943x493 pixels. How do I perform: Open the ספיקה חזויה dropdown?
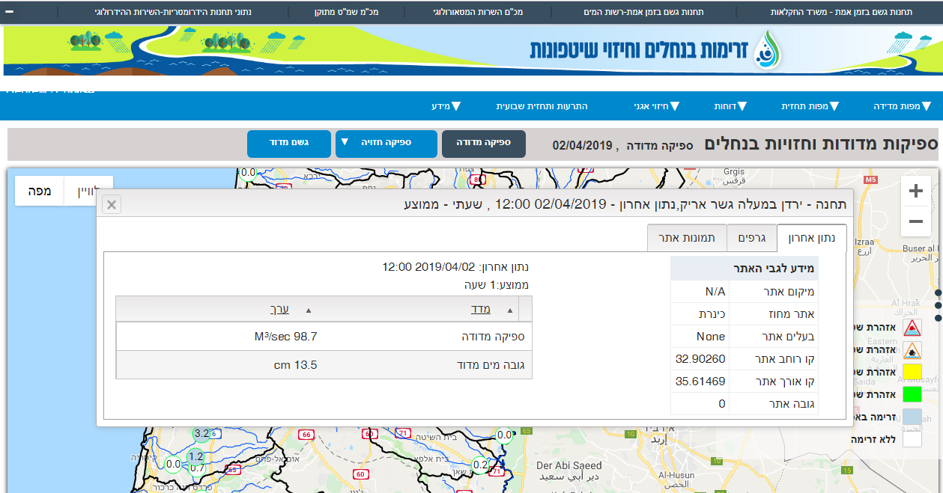388,144
